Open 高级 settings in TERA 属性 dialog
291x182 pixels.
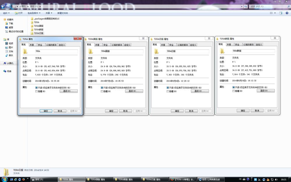(69, 91)
